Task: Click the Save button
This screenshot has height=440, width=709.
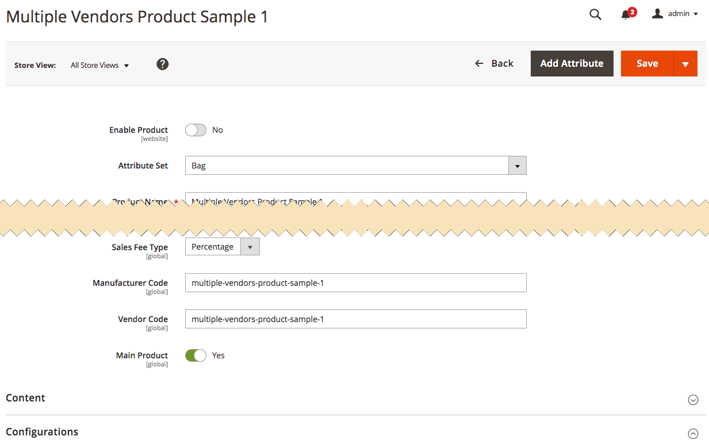Action: tap(647, 64)
